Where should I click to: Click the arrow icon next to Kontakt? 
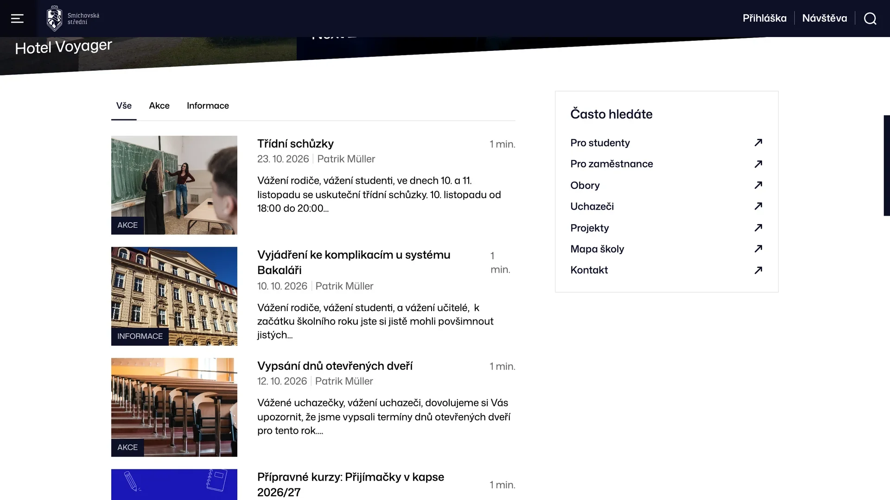(758, 270)
